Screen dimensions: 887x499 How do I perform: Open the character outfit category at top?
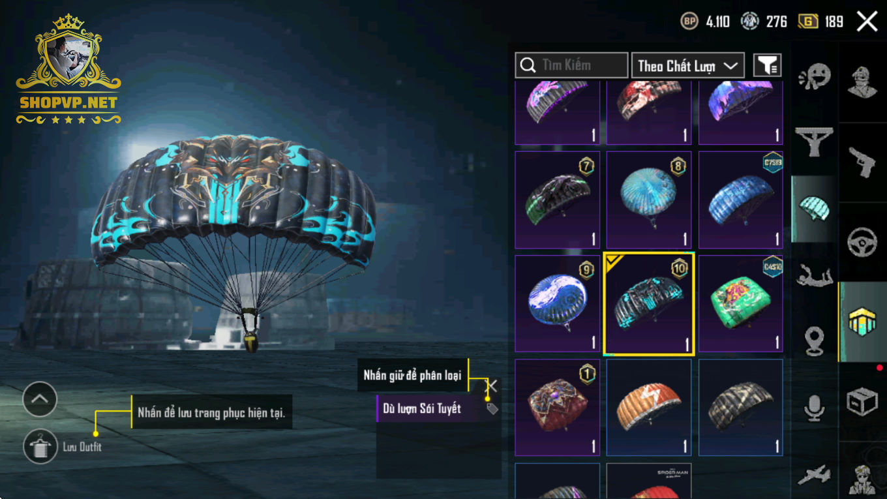[x=862, y=82]
